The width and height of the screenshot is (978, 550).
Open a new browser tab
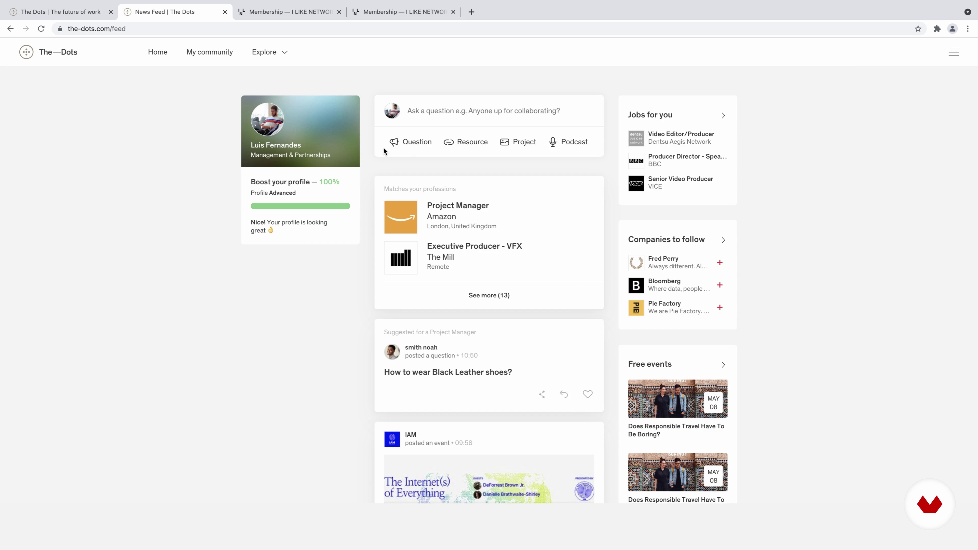coord(471,12)
